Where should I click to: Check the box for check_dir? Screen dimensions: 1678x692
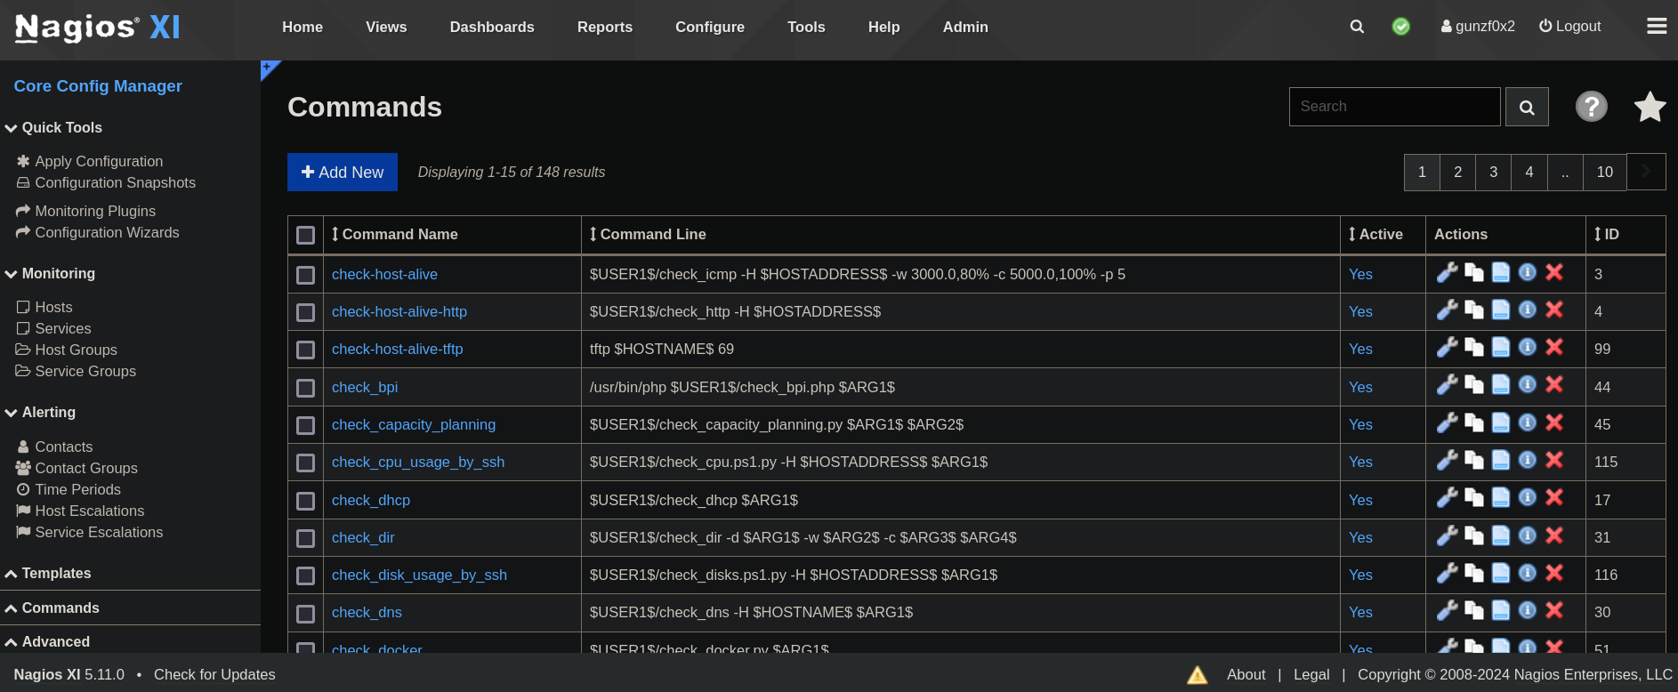(x=305, y=538)
